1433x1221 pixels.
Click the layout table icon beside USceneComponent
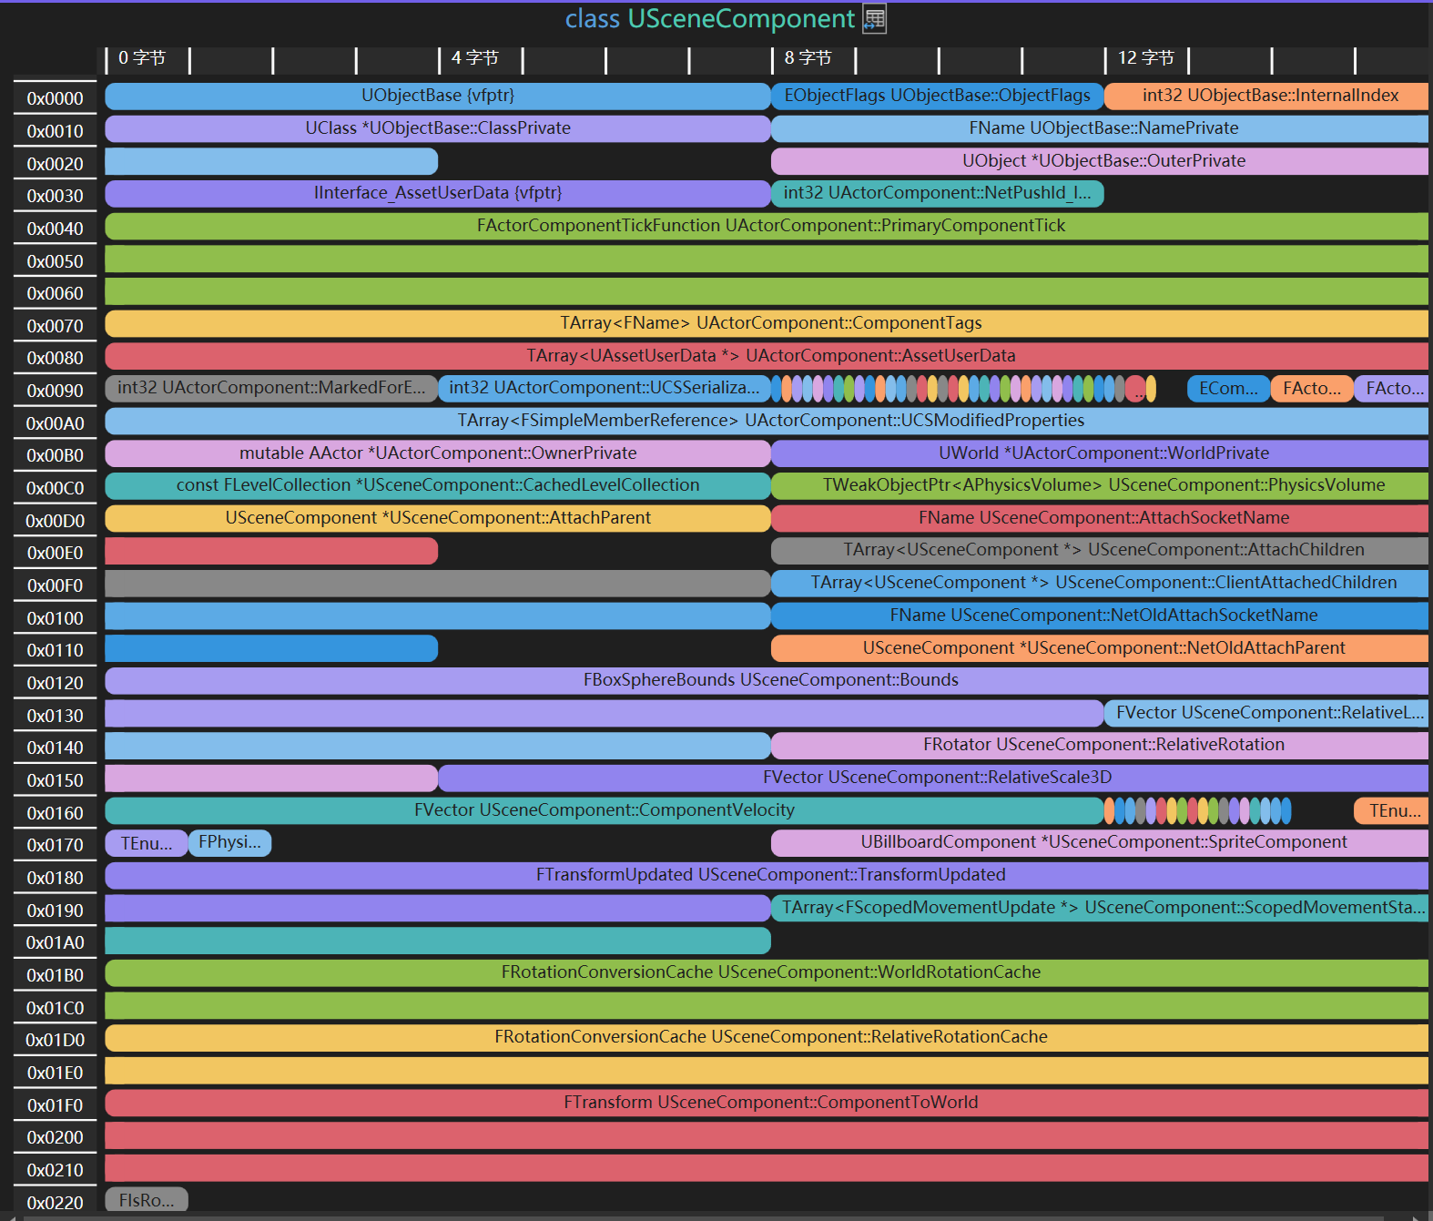tap(874, 19)
